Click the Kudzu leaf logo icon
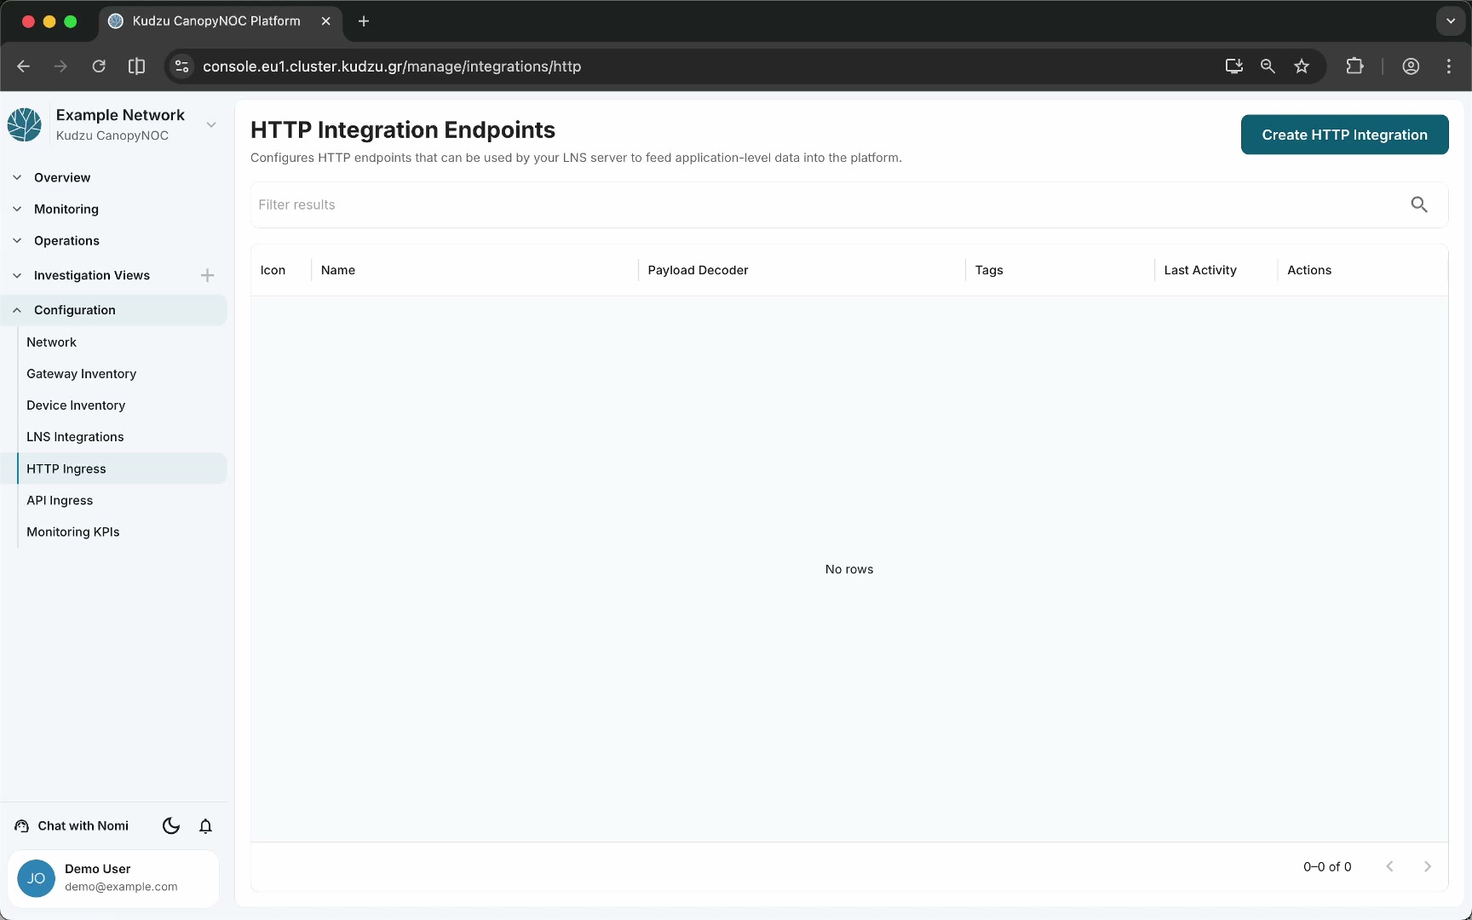This screenshot has height=920, width=1472. coord(25,124)
